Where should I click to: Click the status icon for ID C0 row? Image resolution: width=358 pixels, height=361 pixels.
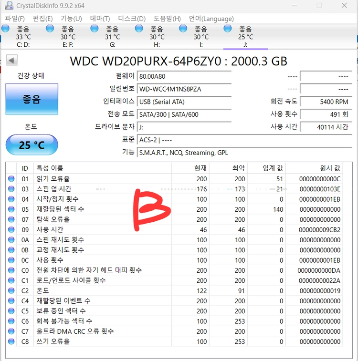click(x=11, y=270)
